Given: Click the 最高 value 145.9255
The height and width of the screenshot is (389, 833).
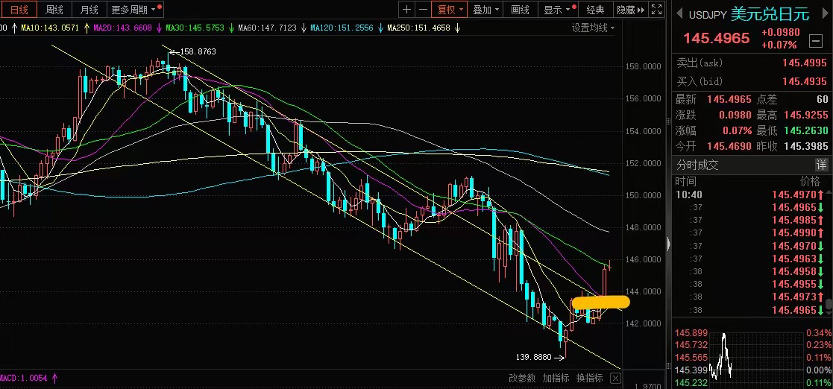Looking at the screenshot, I should pyautogui.click(x=806, y=115).
